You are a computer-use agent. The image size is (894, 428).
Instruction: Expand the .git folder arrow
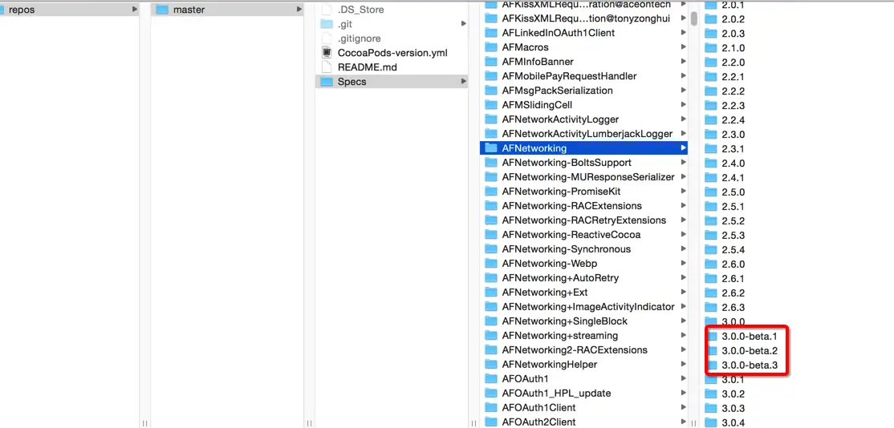463,24
